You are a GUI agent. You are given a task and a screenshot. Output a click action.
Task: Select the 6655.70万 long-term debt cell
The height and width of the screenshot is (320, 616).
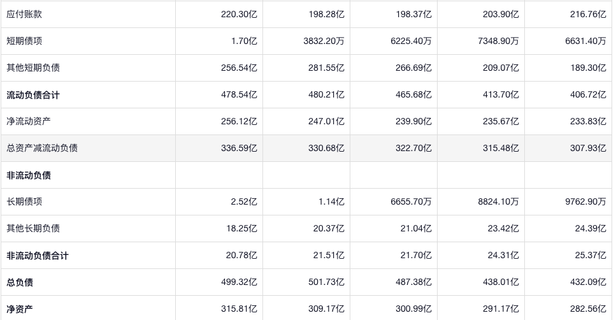click(410, 201)
